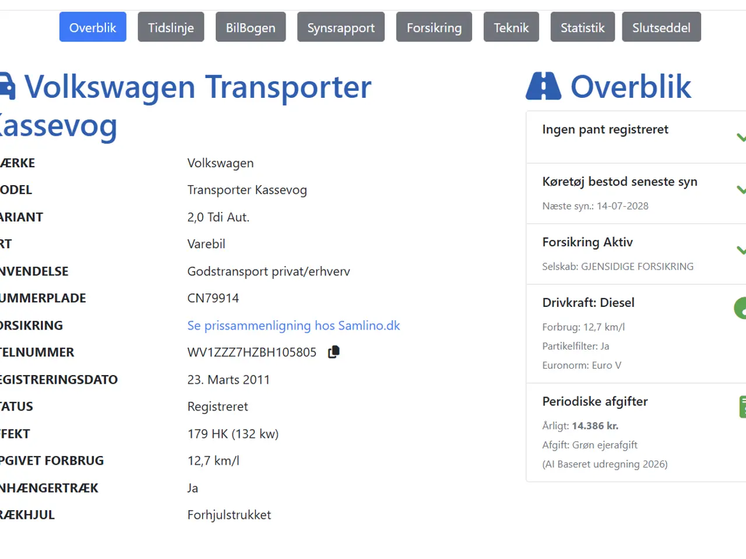Click Periodiske afgifter card title
Screen dimensions: 746x559
click(x=595, y=401)
